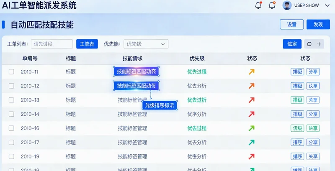
Task: Click the teal status arrow in row 2010-17
Action: 251,143
